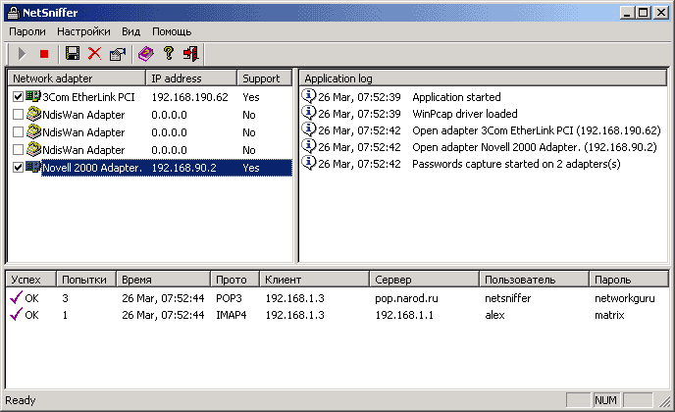Click the Novell 2000 Adapter card icon
The image size is (675, 412).
click(32, 167)
